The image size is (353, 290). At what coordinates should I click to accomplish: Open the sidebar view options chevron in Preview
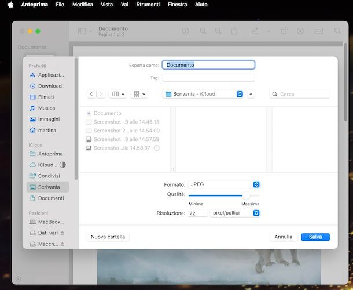point(90,31)
